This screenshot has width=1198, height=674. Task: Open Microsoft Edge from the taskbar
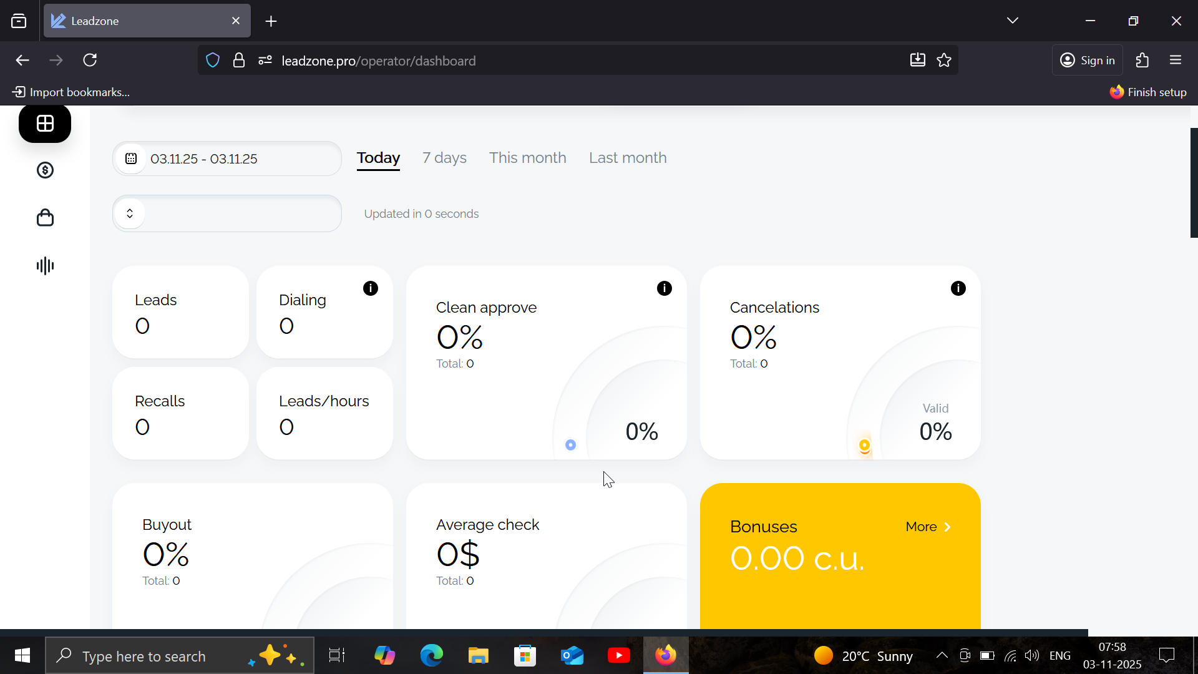pyautogui.click(x=431, y=656)
